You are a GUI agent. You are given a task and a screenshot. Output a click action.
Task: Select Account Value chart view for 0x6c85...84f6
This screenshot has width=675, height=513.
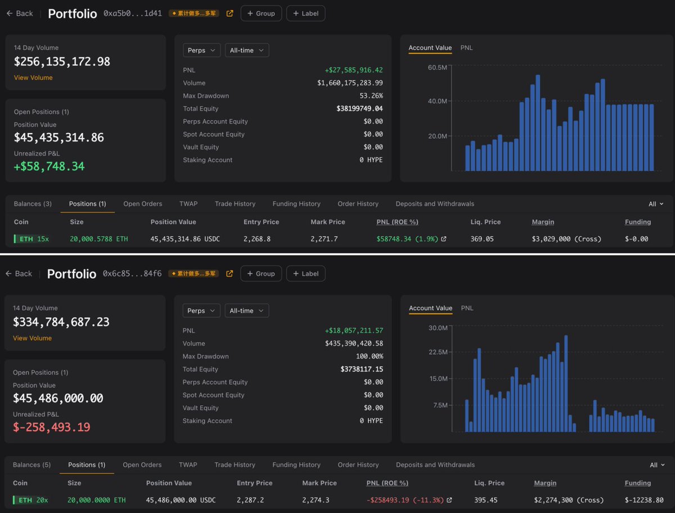[x=430, y=308]
